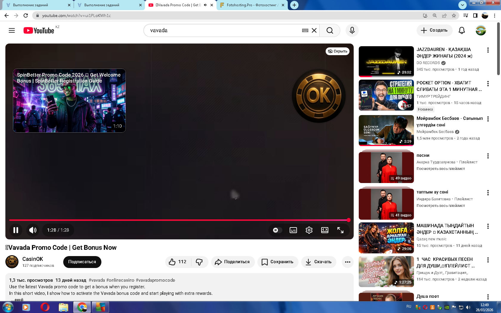Go to the YouTube home logo
The height and width of the screenshot is (313, 501).
(39, 30)
